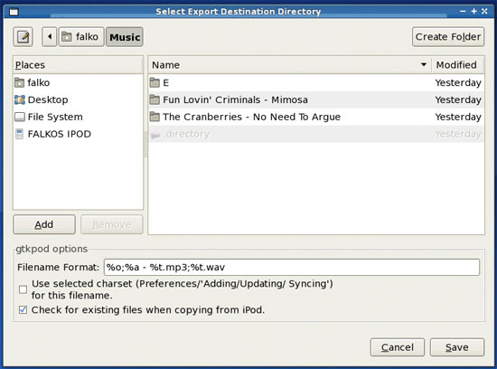Click Yesterday date for folder E

click(x=458, y=83)
